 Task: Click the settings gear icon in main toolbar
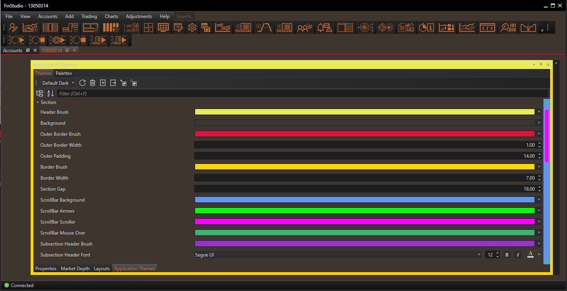coord(192,27)
